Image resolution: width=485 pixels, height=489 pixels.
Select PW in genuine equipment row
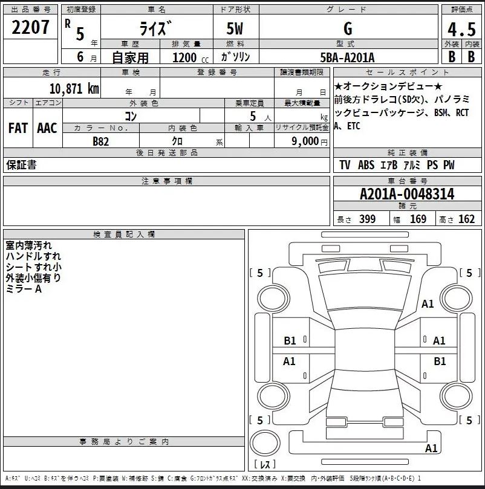tap(449, 165)
